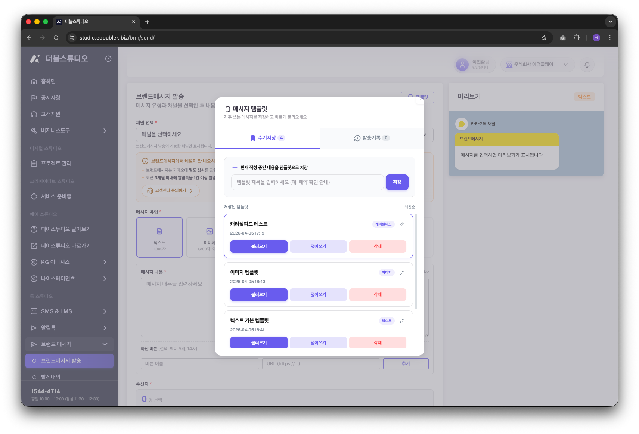Click the 페이스튜디오 알아보기 question icon
The width and height of the screenshot is (639, 434).
34,229
